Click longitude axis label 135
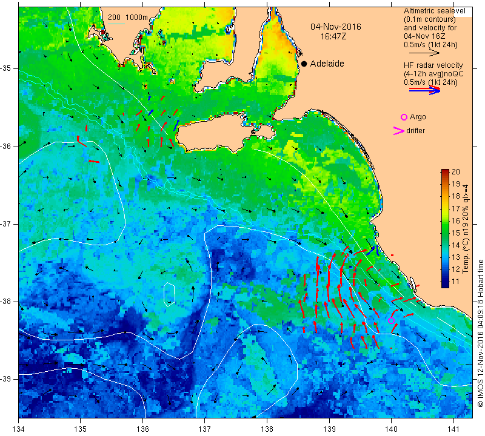 (81, 429)
